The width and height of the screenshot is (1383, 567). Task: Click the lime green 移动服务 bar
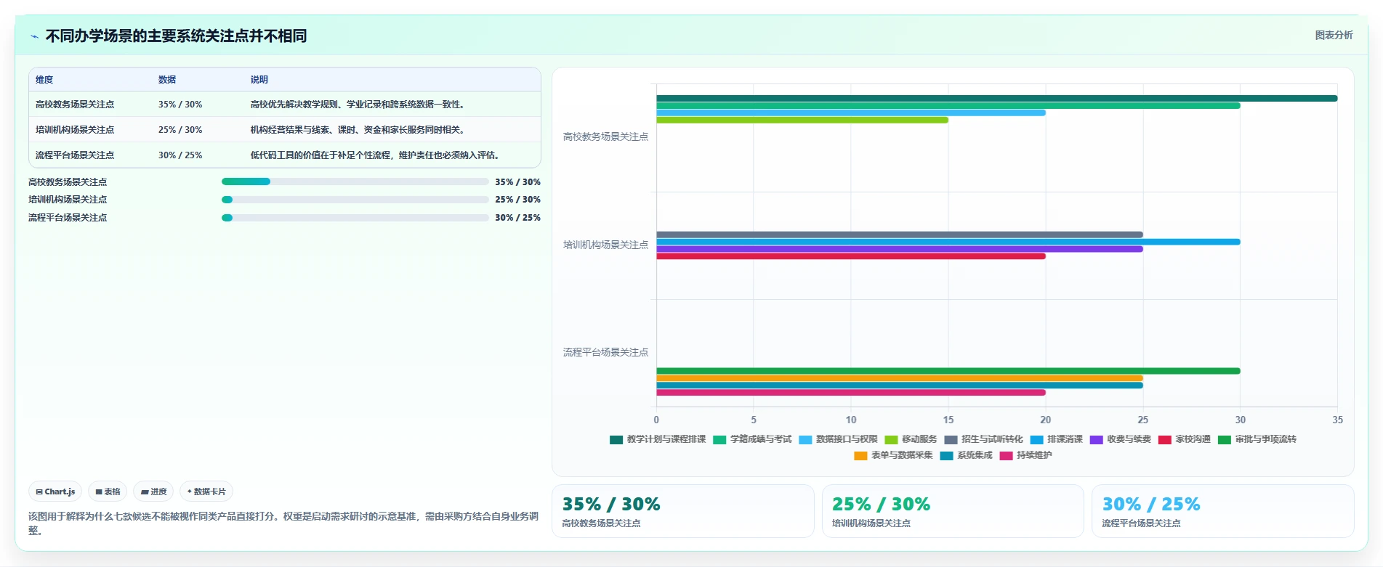pos(802,120)
